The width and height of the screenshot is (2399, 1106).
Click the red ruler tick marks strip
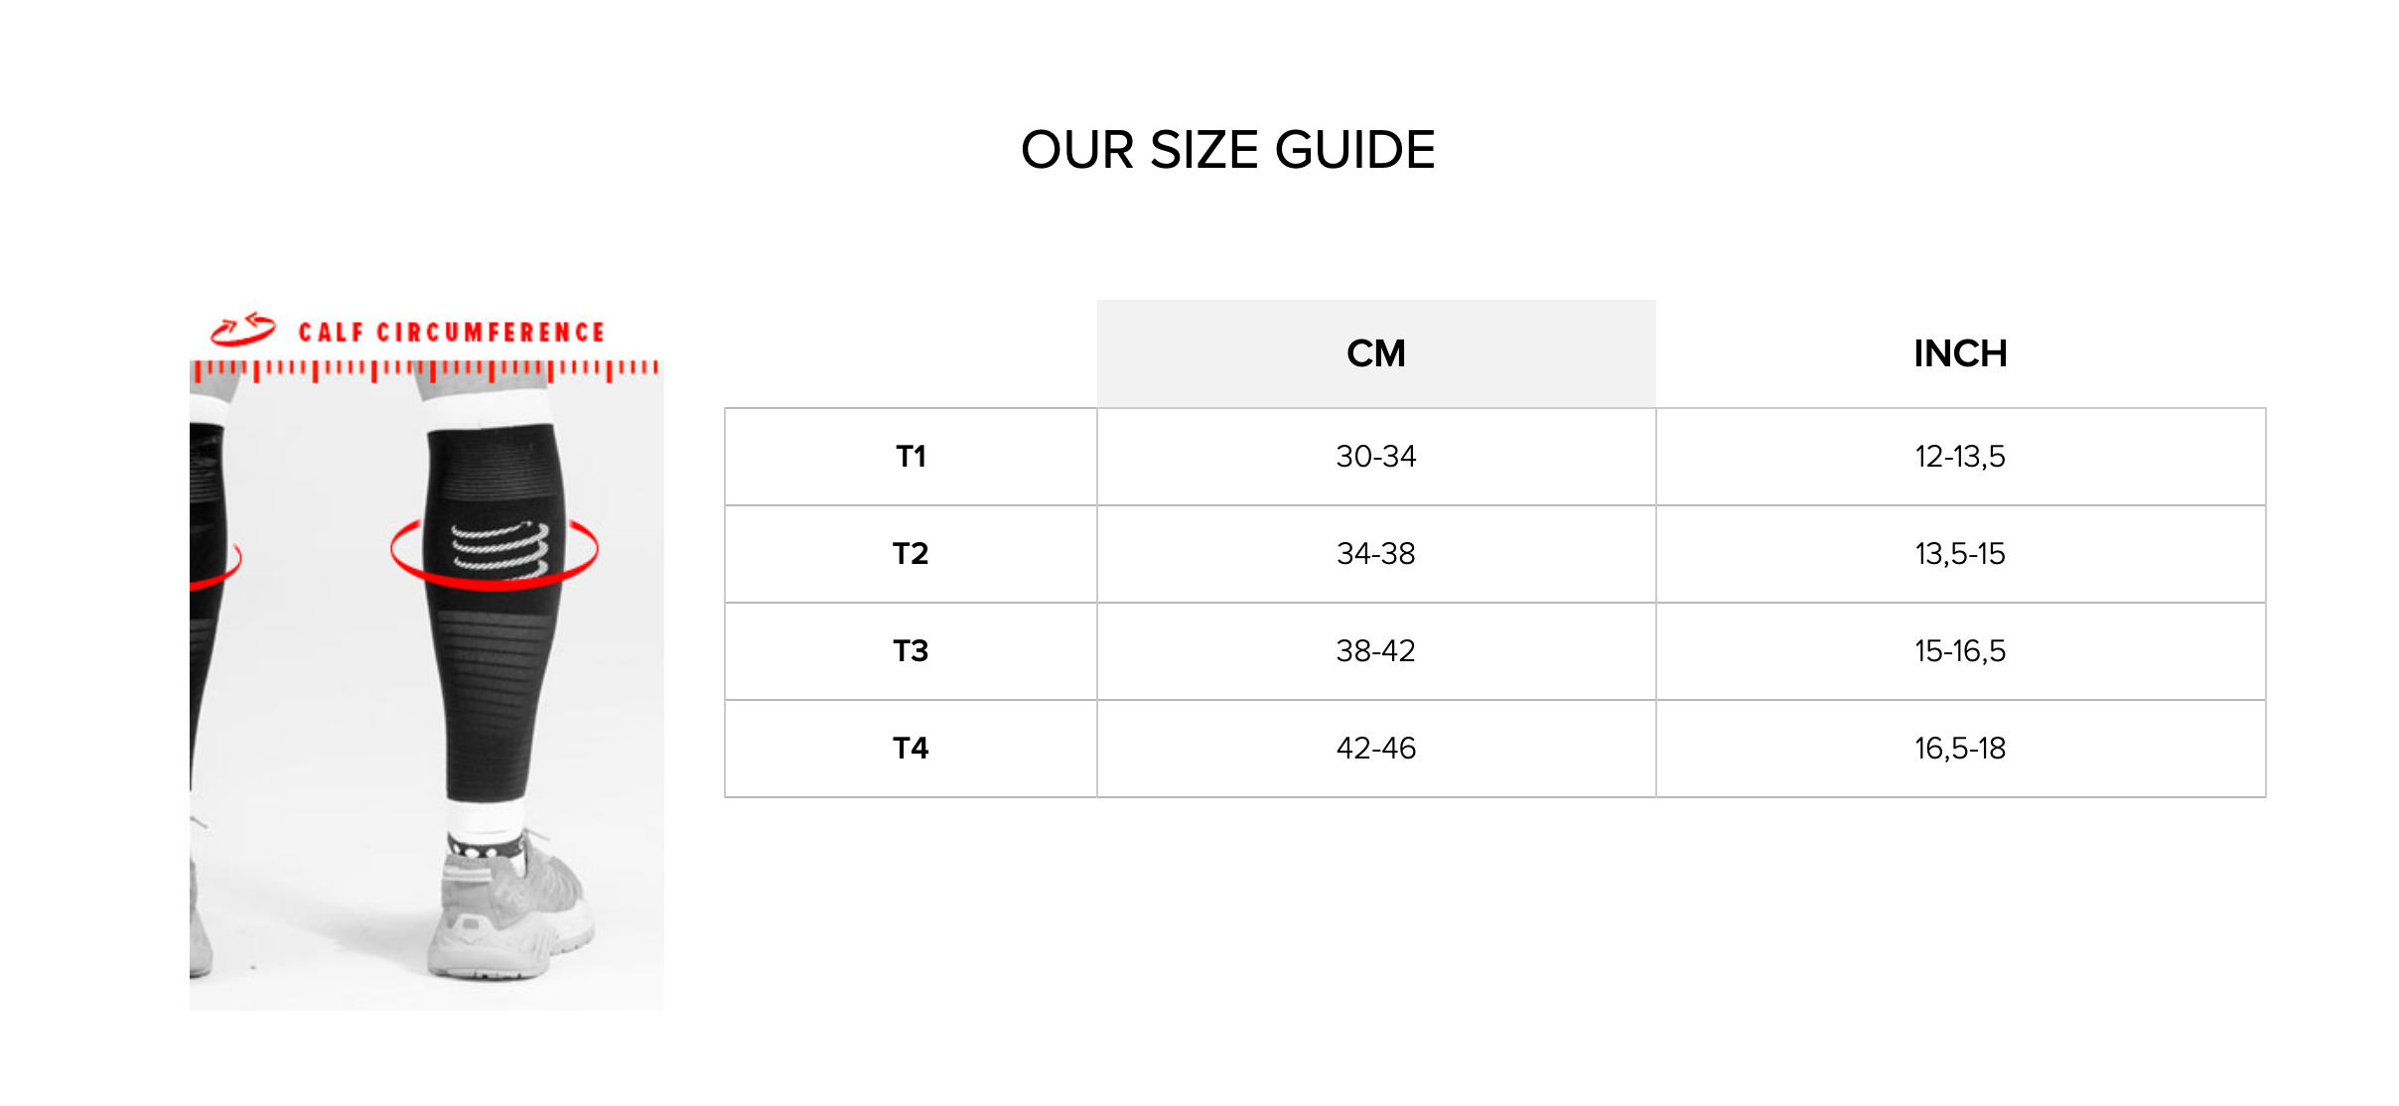click(x=426, y=370)
